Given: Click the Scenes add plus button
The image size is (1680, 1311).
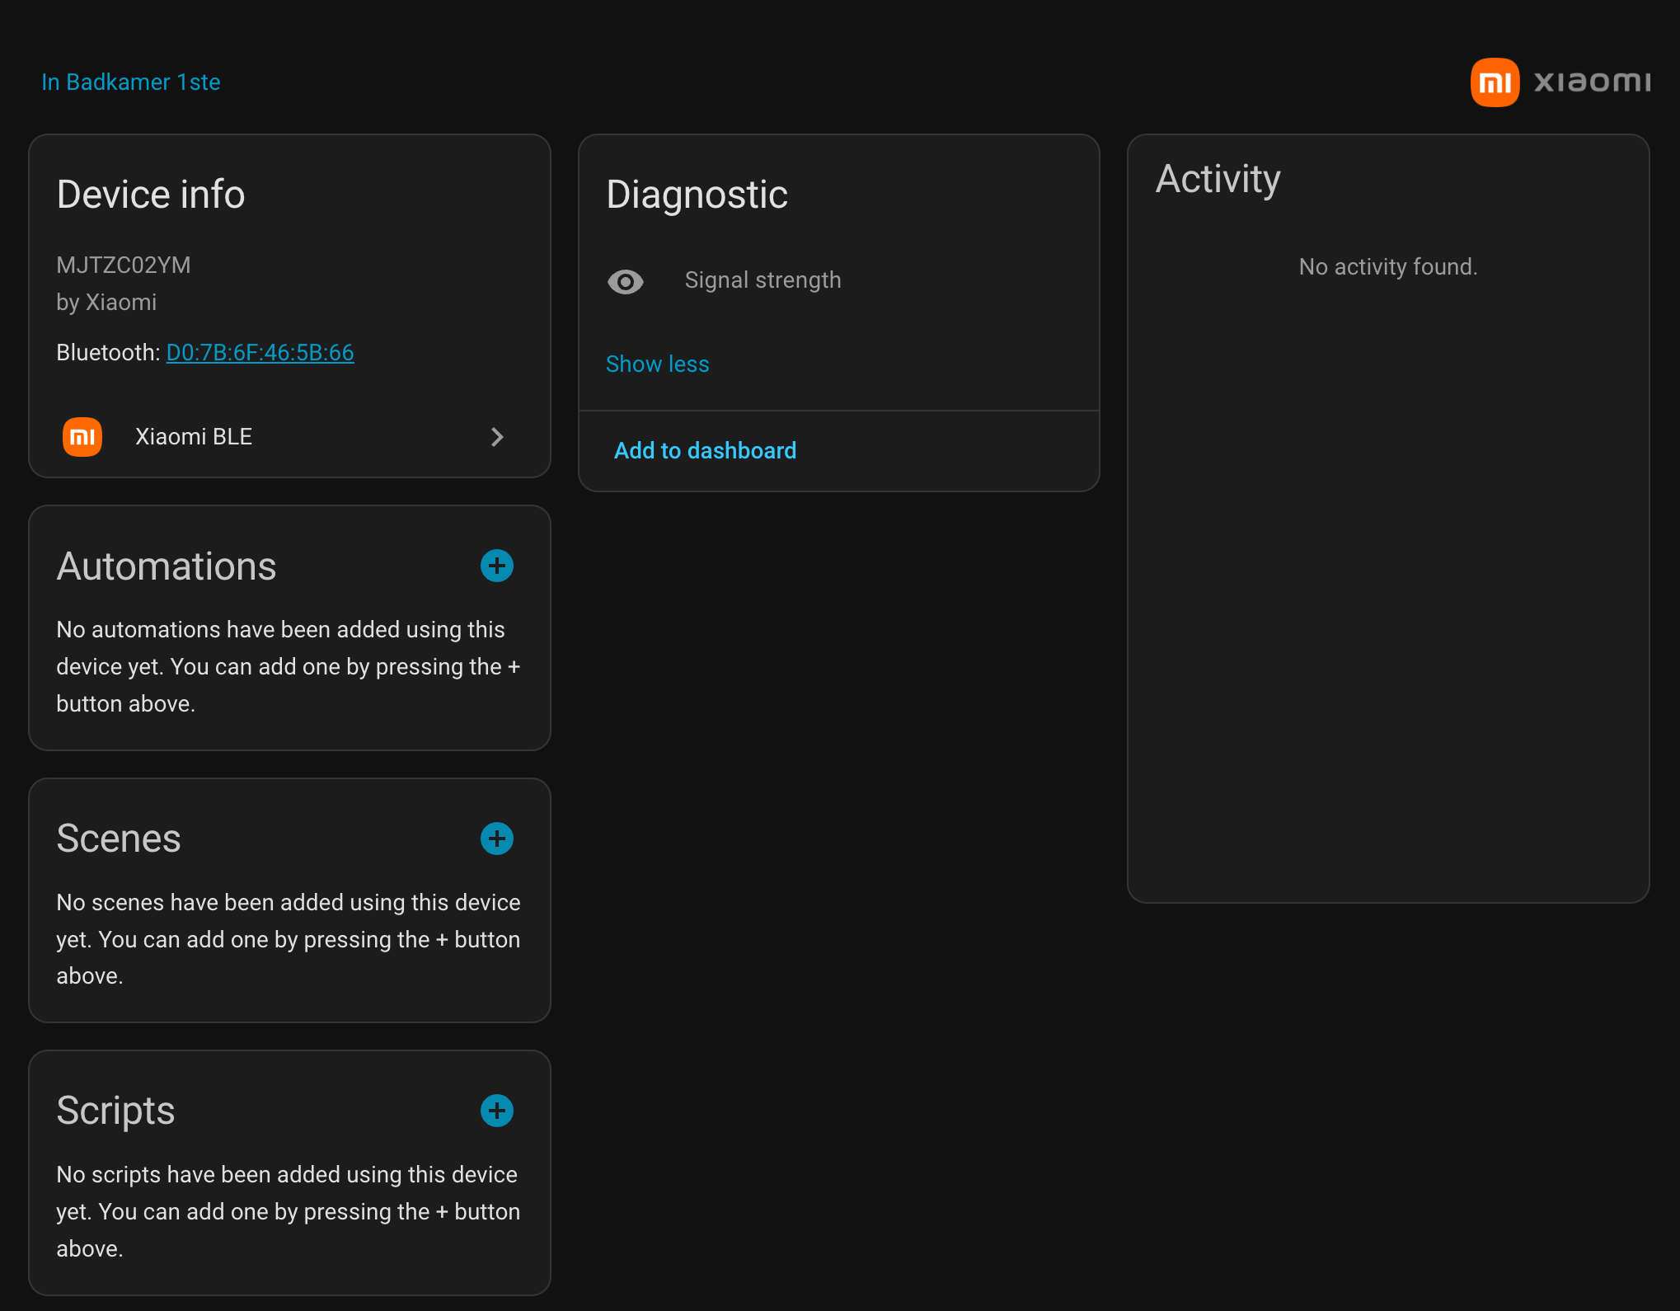Looking at the screenshot, I should point(496,839).
